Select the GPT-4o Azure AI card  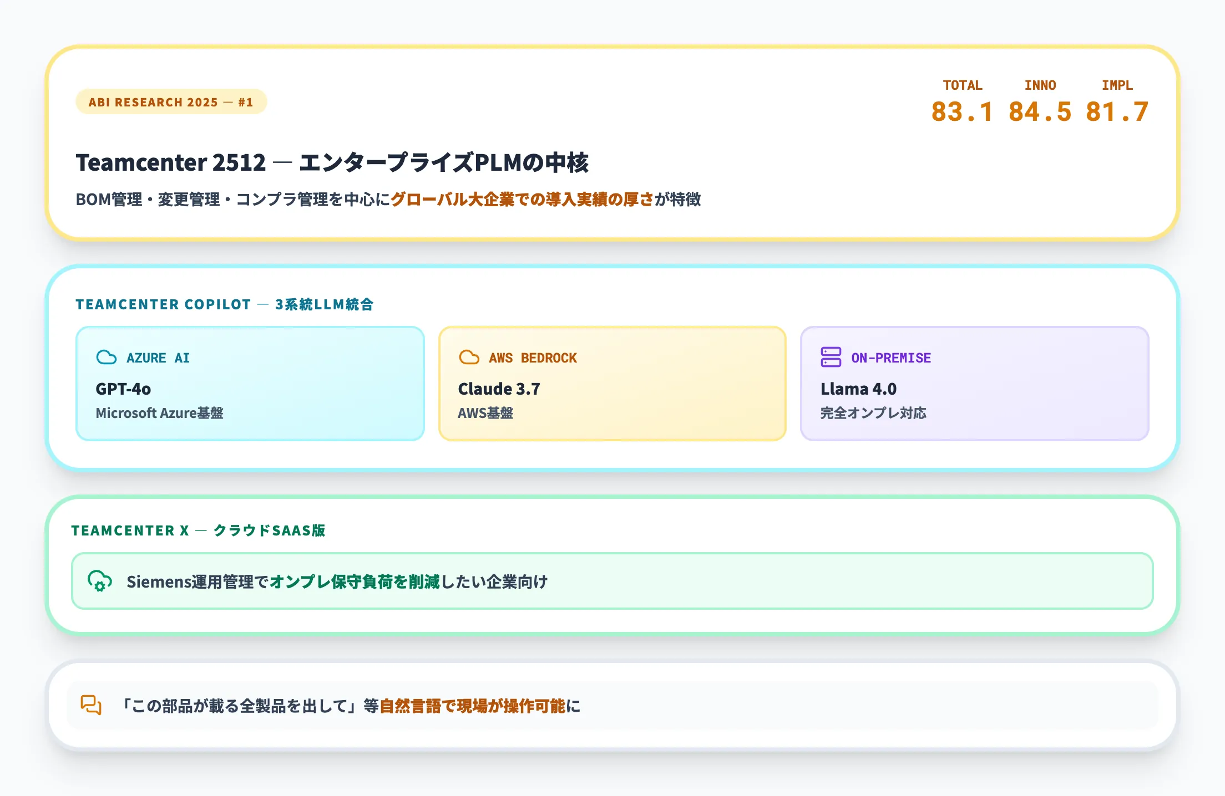tap(250, 384)
